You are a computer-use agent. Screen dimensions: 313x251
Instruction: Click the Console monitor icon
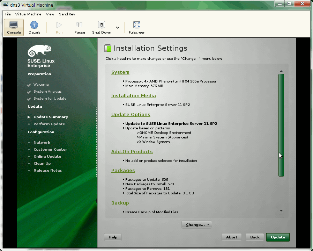(14, 25)
